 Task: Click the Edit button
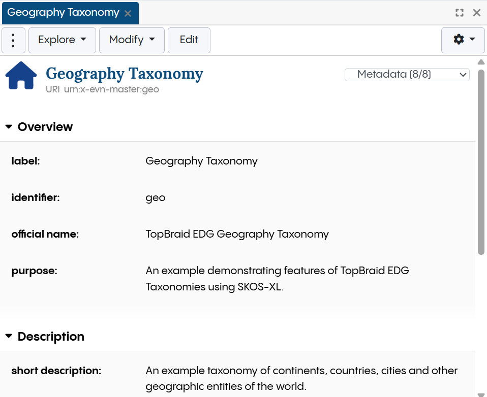(x=189, y=40)
